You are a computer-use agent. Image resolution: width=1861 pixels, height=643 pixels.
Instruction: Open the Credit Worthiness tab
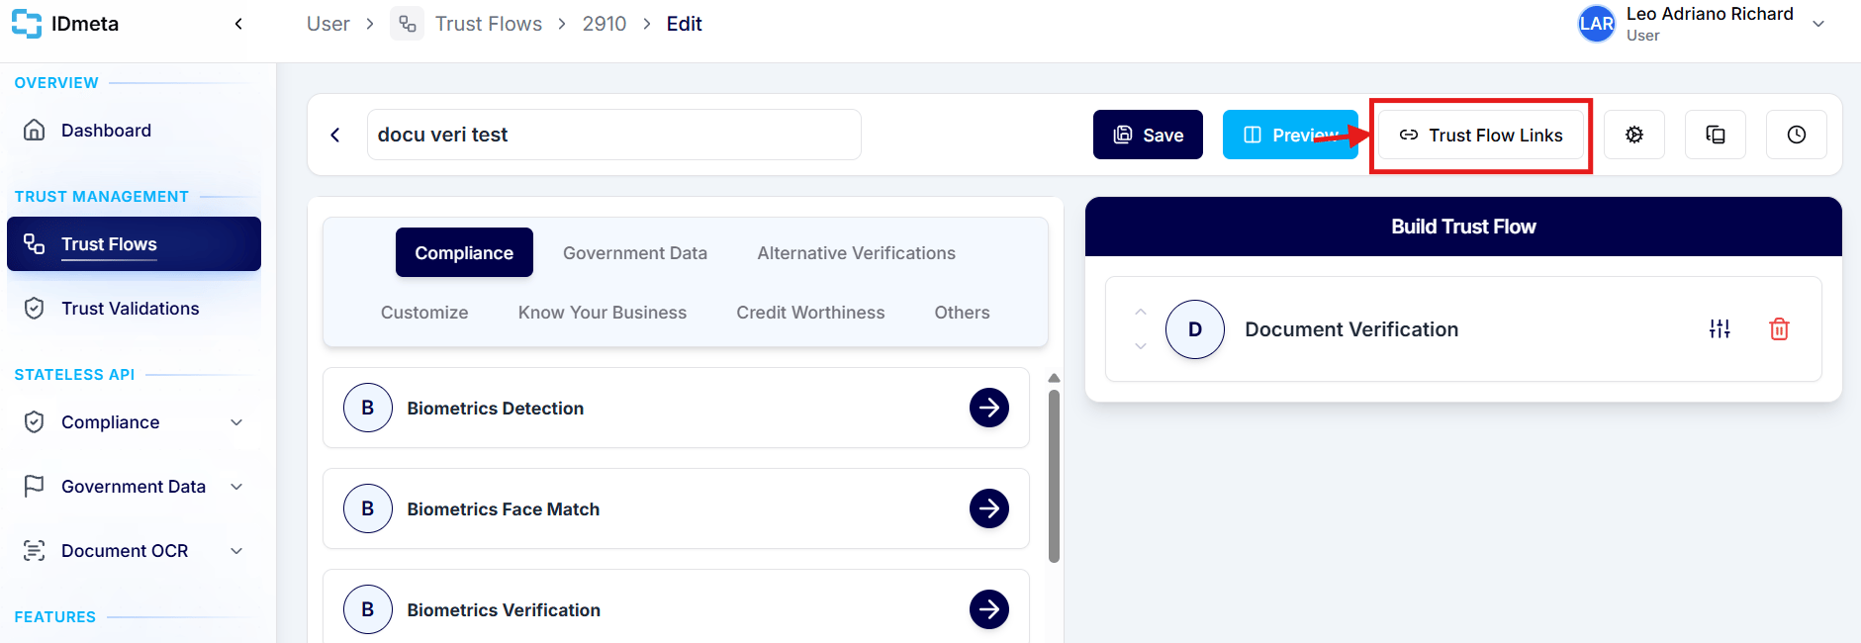[x=810, y=313]
